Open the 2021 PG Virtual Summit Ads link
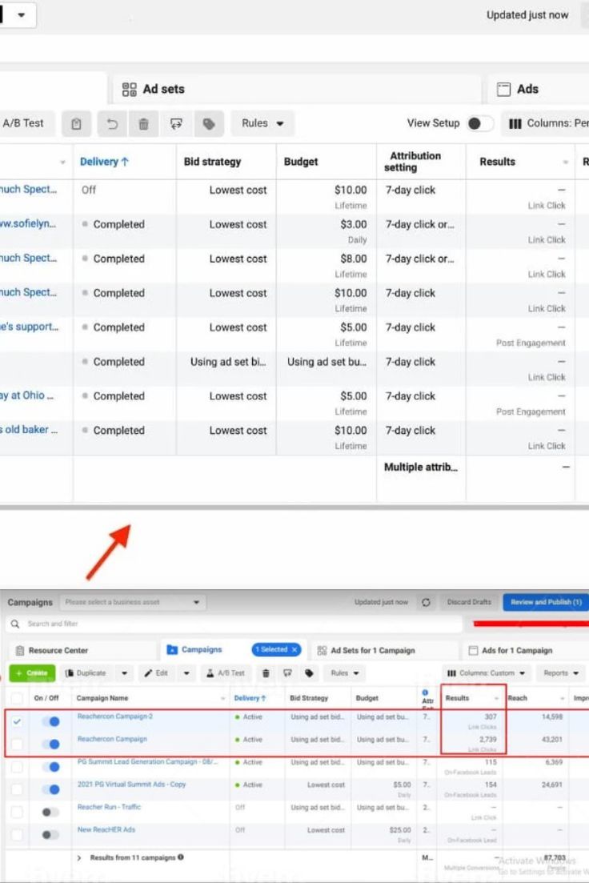The image size is (589, 883). [131, 785]
